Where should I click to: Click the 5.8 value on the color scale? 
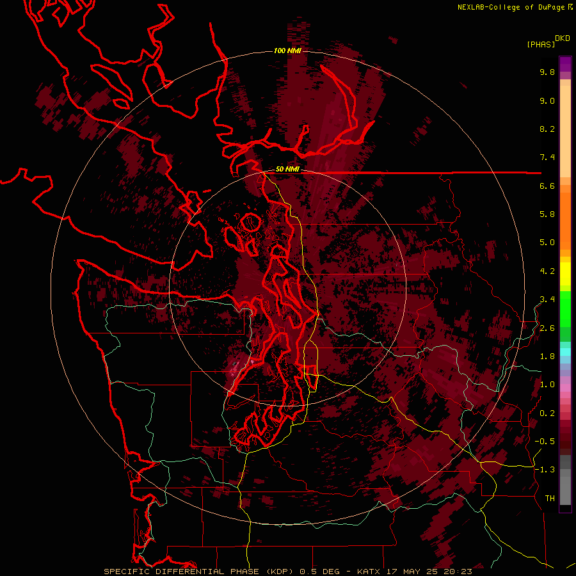tap(547, 214)
